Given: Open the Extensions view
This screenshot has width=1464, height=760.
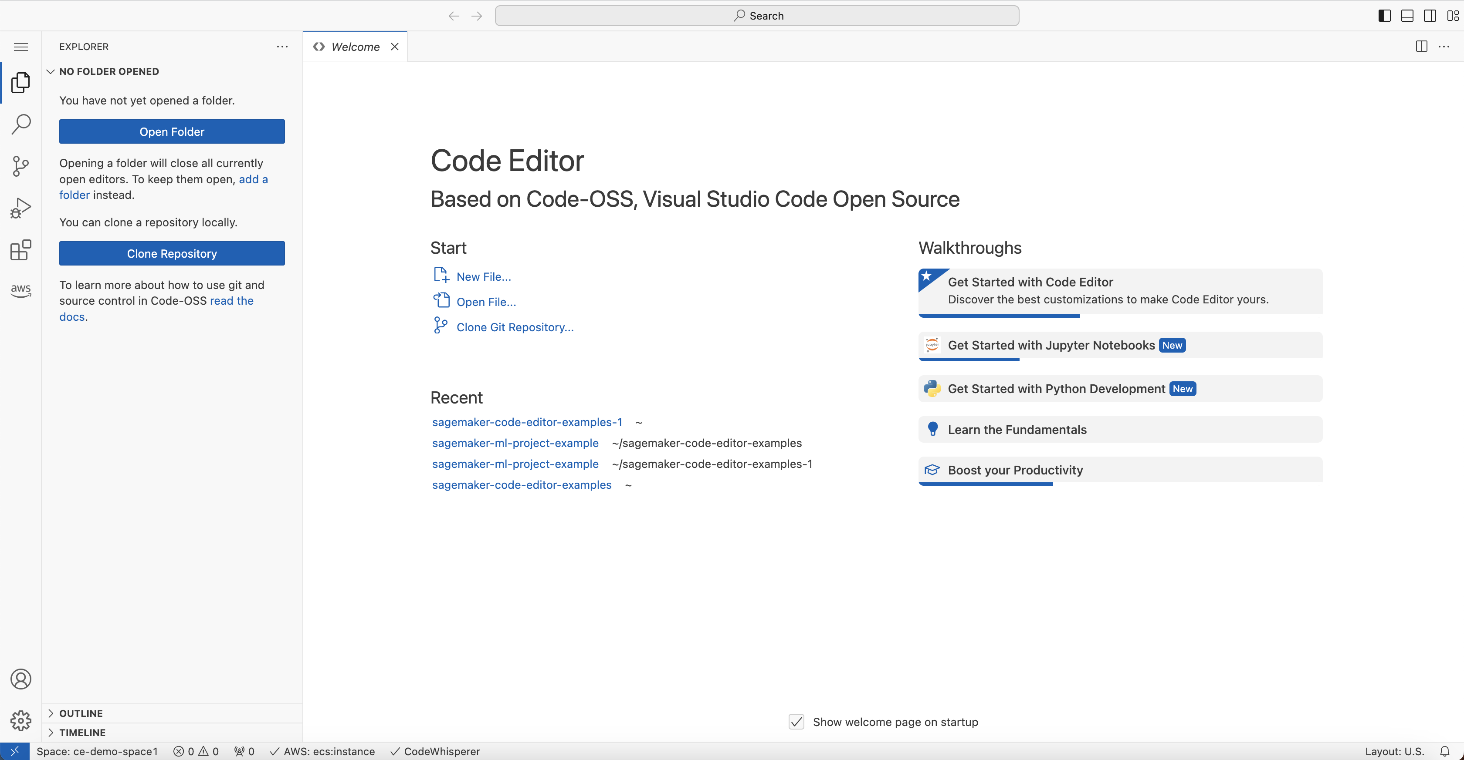Looking at the screenshot, I should point(20,250).
